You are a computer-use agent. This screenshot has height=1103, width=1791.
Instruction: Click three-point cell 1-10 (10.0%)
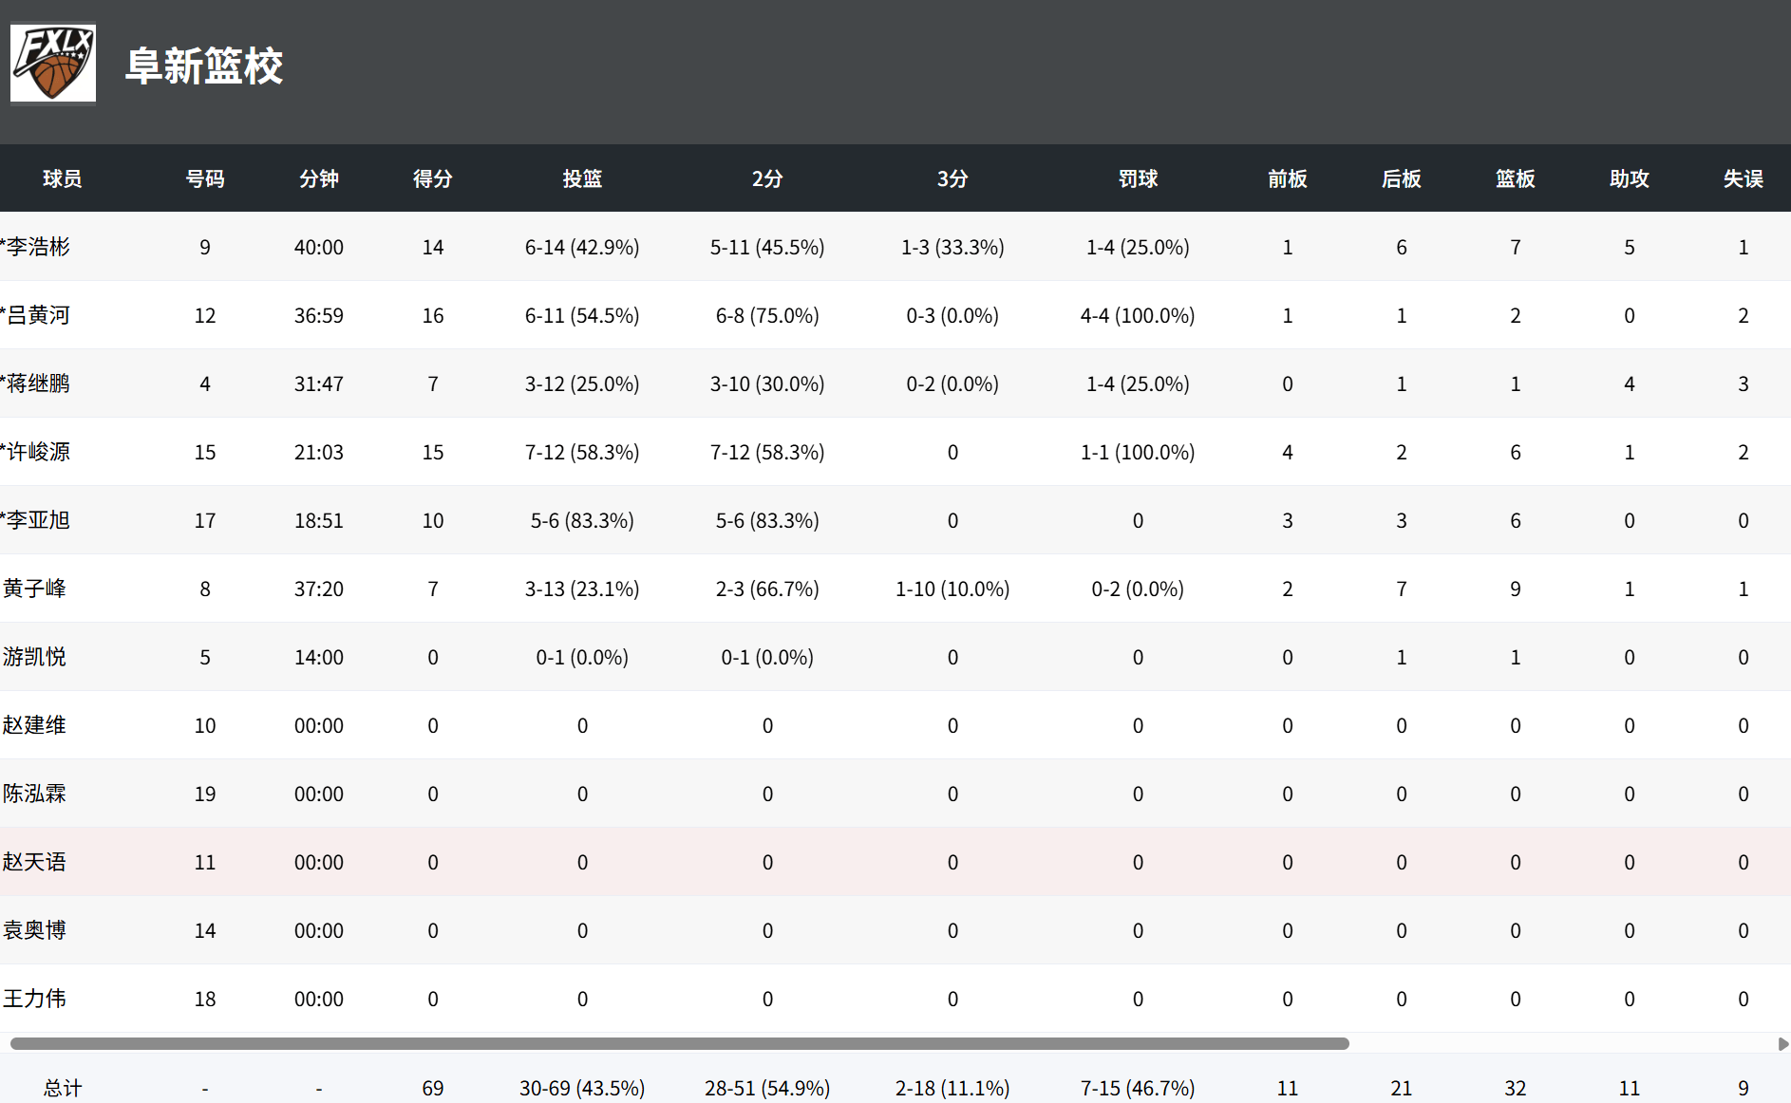pos(952,589)
